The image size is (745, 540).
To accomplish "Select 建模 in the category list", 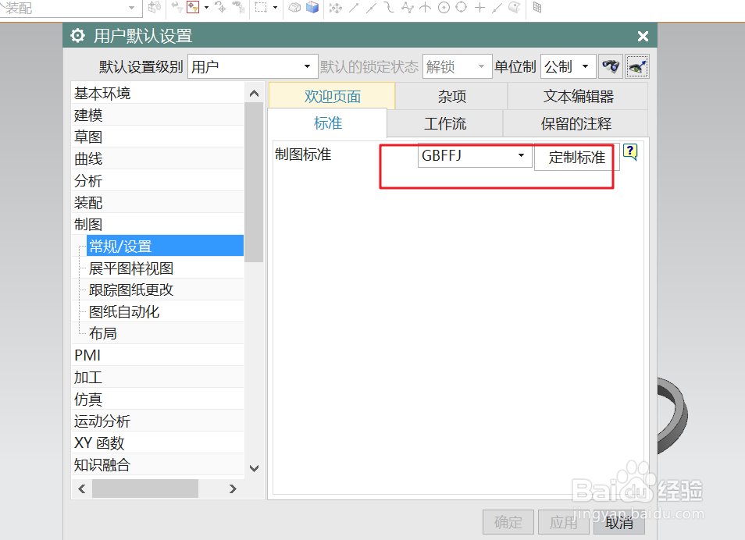I will coord(158,115).
